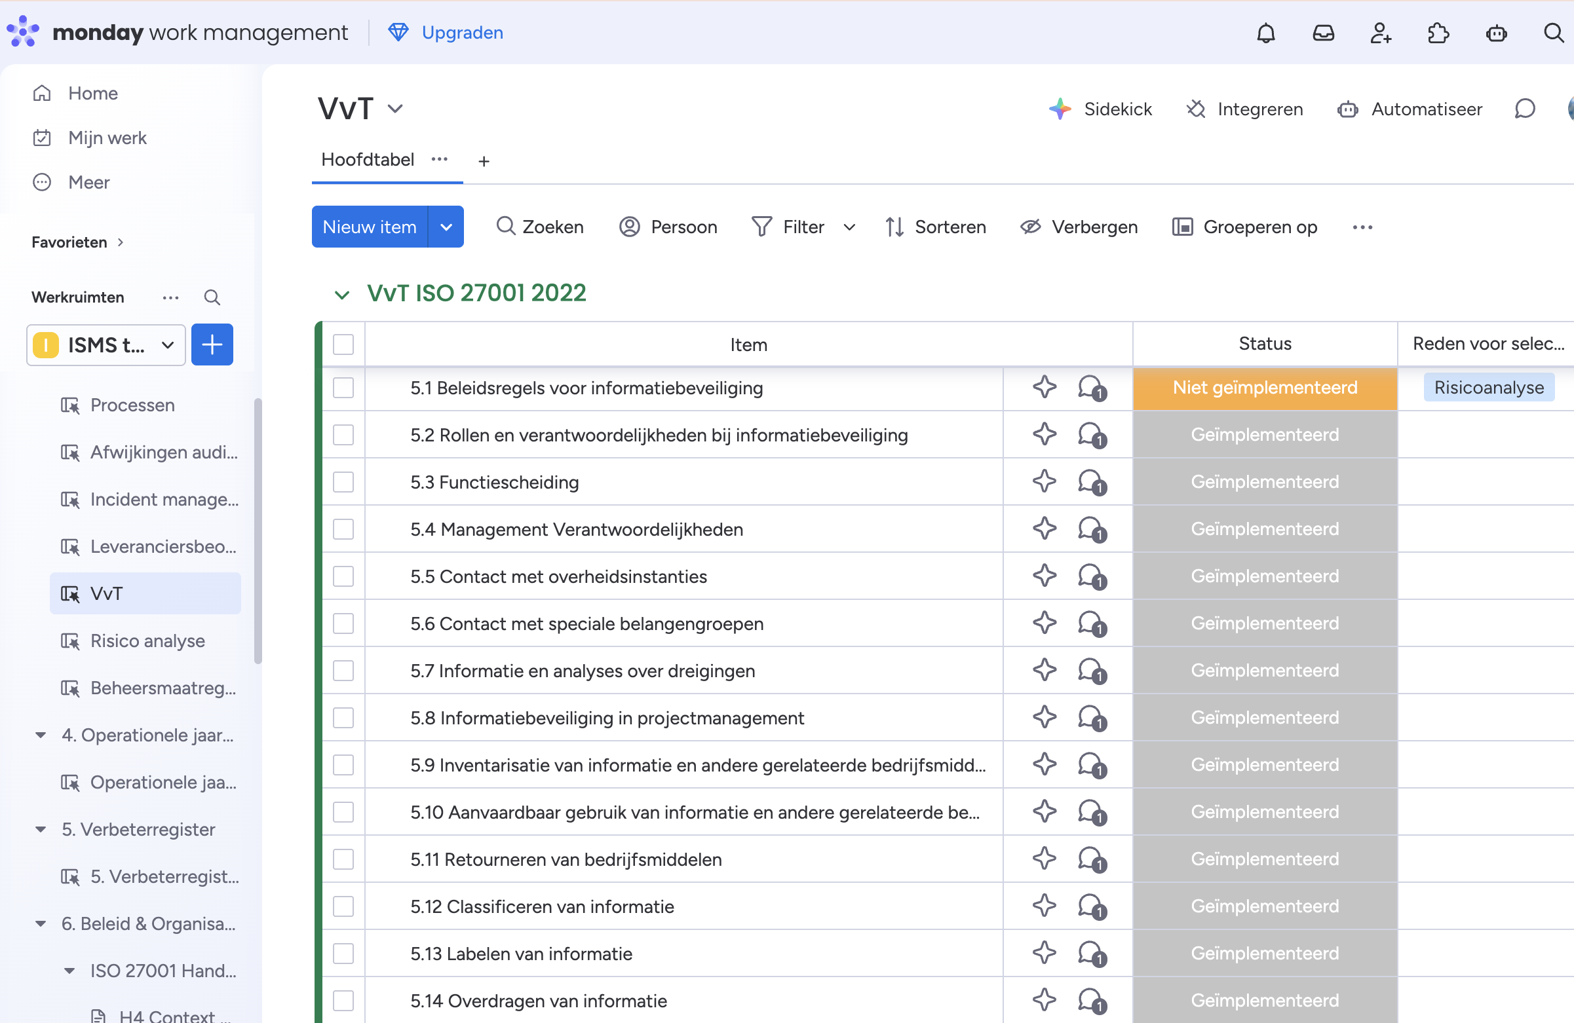Click the Sidekick sparkle icon

coord(1060,109)
